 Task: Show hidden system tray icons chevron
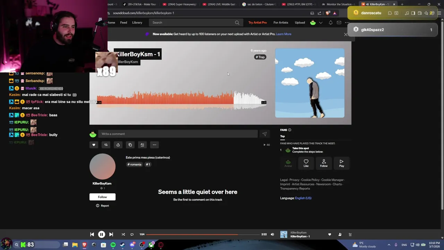click(389, 245)
